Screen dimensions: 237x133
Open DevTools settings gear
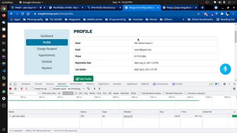[x=224, y=84]
